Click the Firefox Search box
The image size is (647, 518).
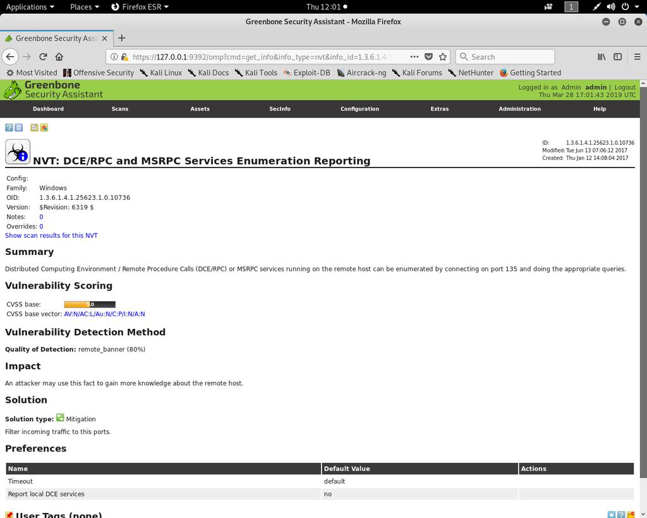click(505, 56)
